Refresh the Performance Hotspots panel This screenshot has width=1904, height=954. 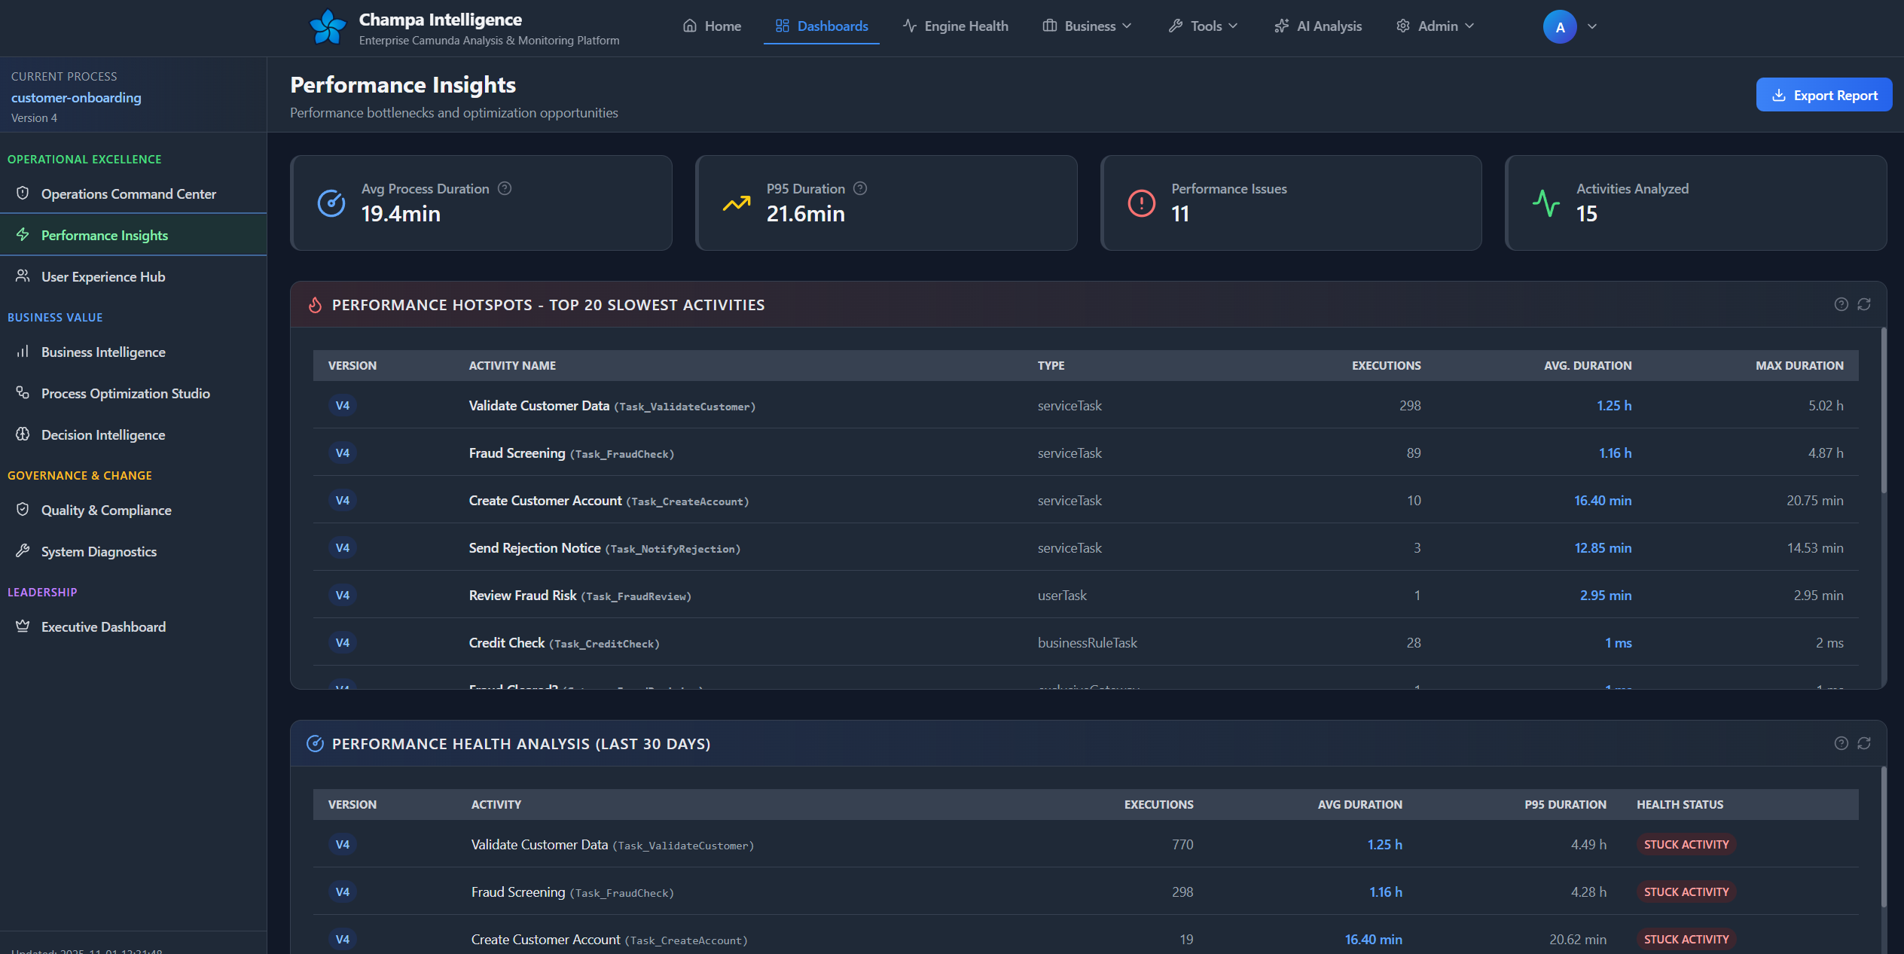coord(1864,304)
